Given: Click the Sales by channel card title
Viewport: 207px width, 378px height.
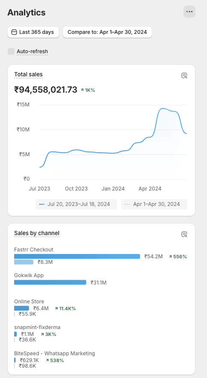Looking at the screenshot, I should tap(36, 233).
